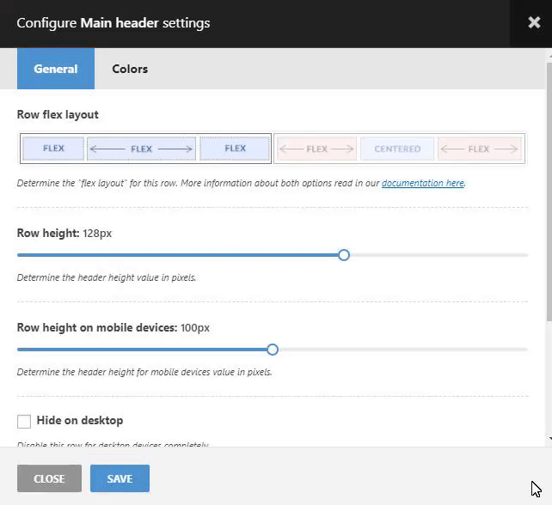Save the header settings
Viewport: 552px width, 505px height.
(x=120, y=478)
